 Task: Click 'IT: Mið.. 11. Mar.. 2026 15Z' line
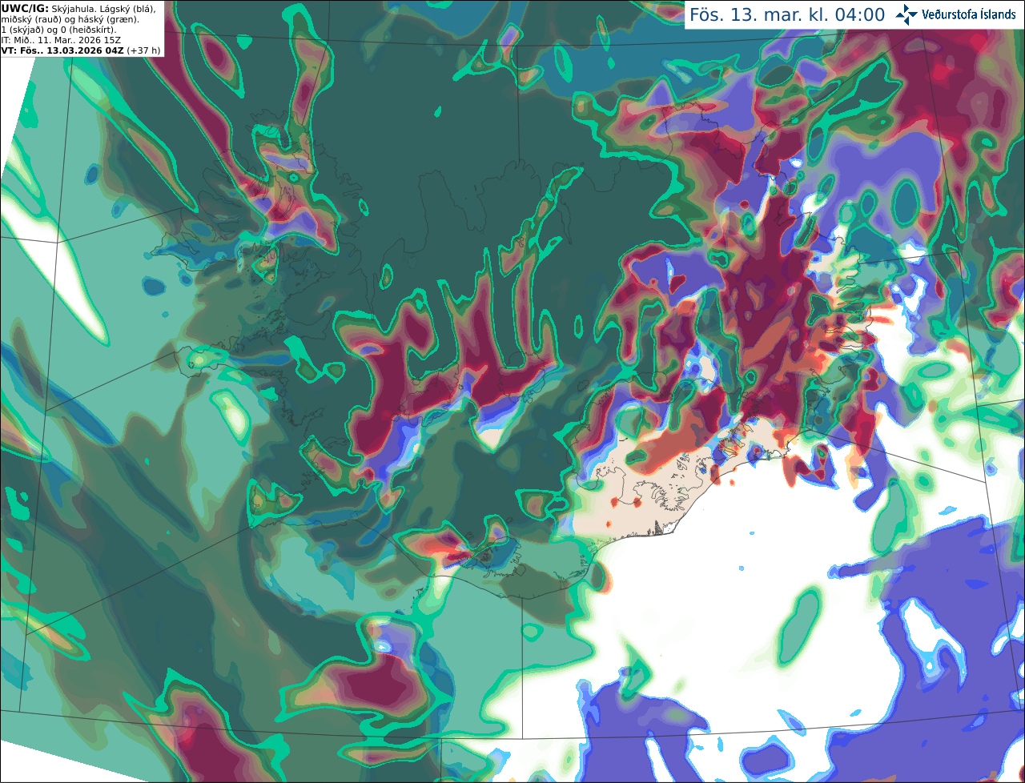click(x=62, y=40)
